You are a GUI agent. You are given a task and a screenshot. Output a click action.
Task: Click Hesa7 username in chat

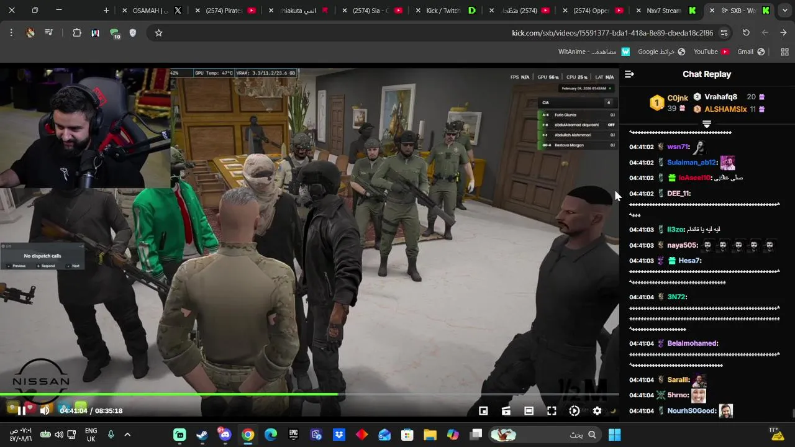click(689, 261)
